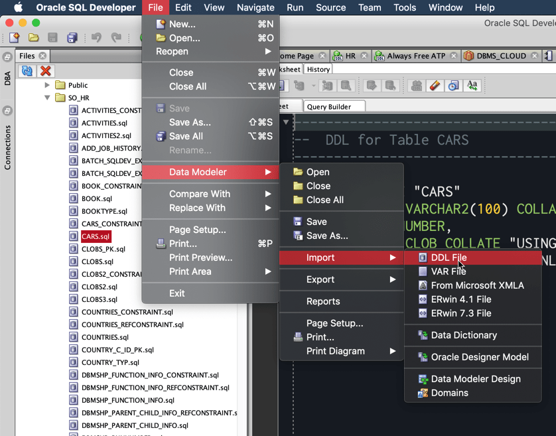Viewport: 556px width, 436px height.
Task: Refresh the Files panel
Action: tap(27, 71)
